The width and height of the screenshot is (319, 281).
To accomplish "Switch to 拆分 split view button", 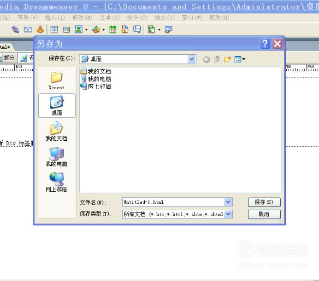I will click(x=8, y=58).
